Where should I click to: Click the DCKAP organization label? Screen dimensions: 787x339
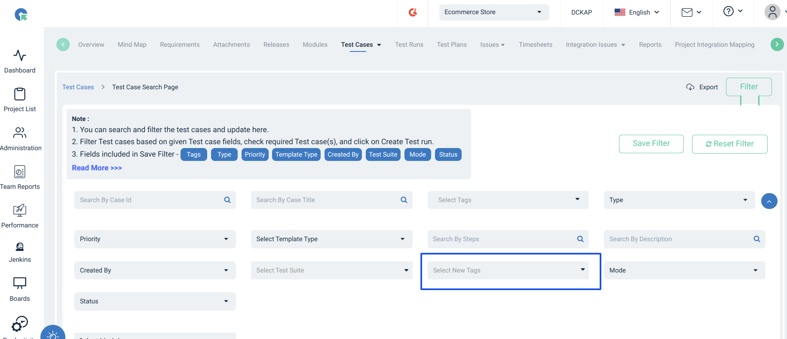click(582, 12)
